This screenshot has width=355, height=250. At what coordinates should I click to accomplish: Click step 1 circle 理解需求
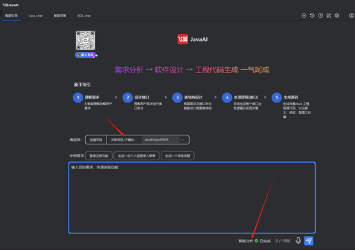tap(78, 97)
